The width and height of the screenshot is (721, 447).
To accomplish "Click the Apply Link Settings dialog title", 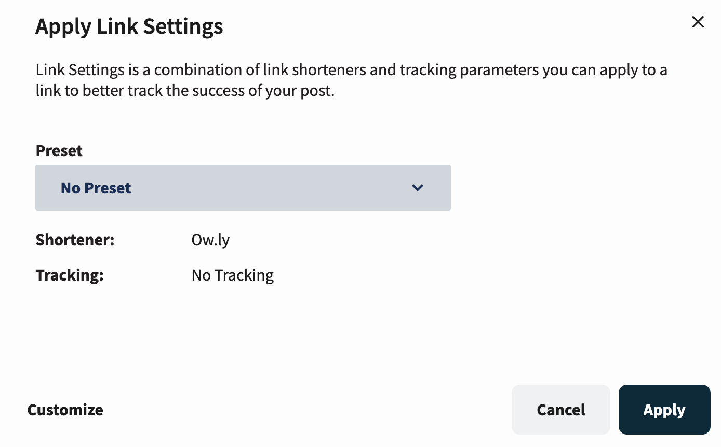I will click(129, 26).
